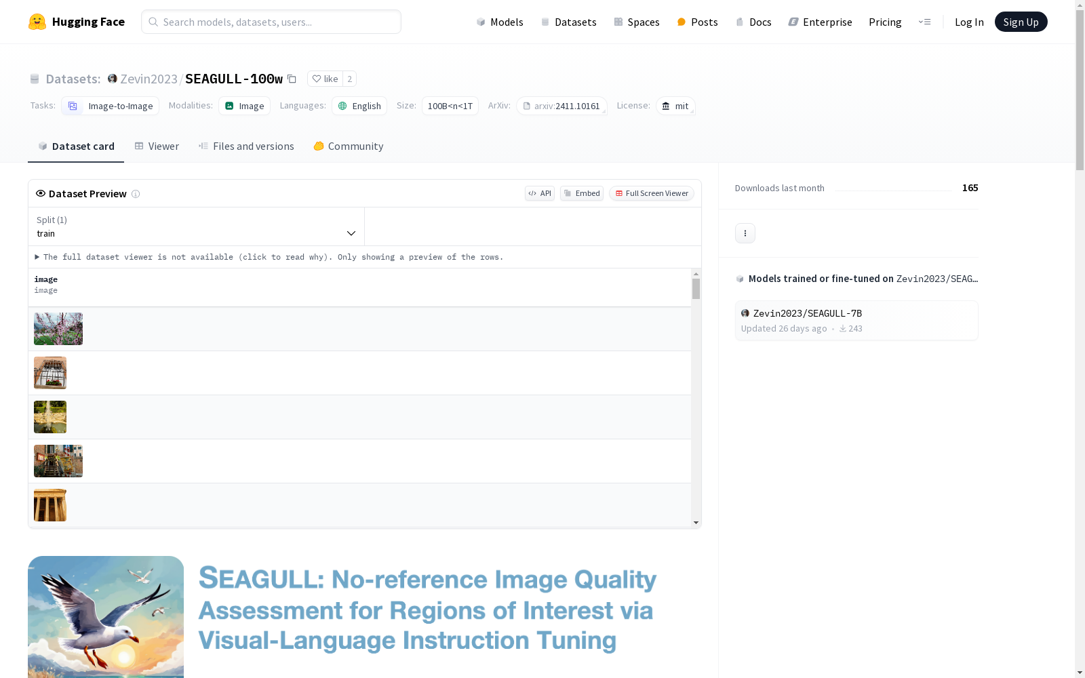Click the Zevin2023 user avatar
The width and height of the screenshot is (1085, 678).
[x=113, y=79]
